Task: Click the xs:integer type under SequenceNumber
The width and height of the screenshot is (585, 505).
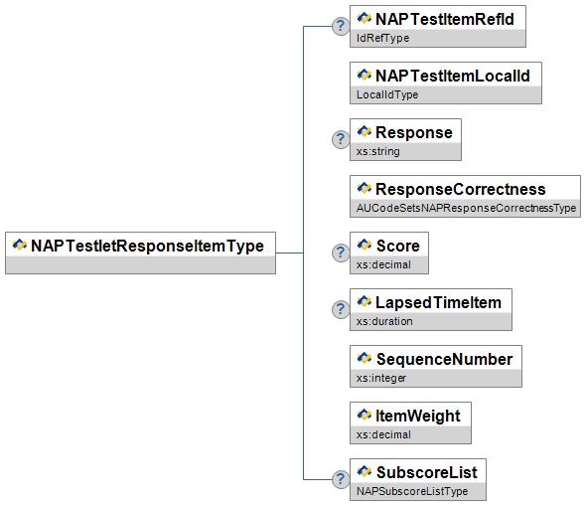Action: click(381, 378)
